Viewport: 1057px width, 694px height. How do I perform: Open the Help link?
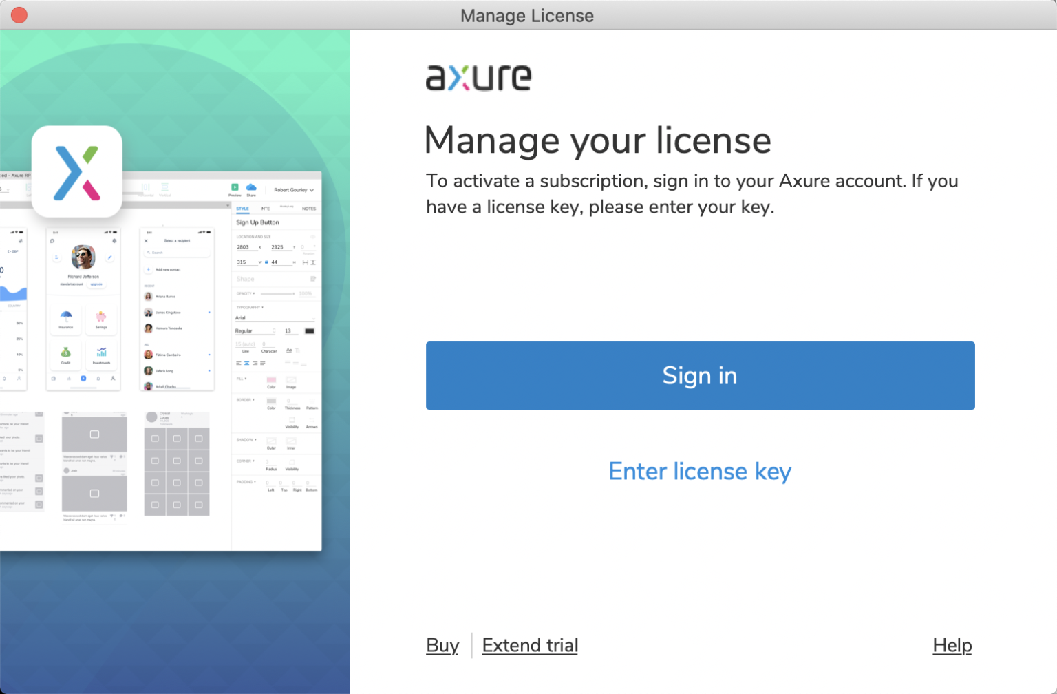click(952, 645)
